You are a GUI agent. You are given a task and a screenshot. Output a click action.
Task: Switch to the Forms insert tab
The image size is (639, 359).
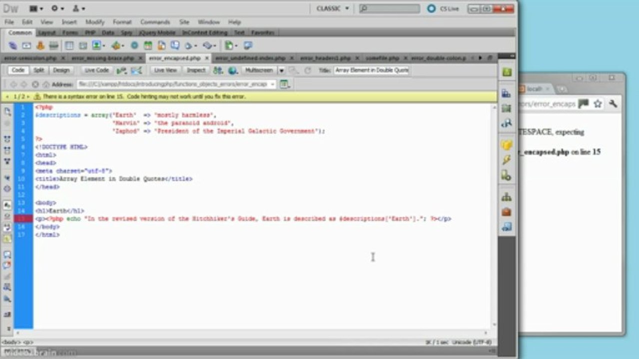click(70, 32)
